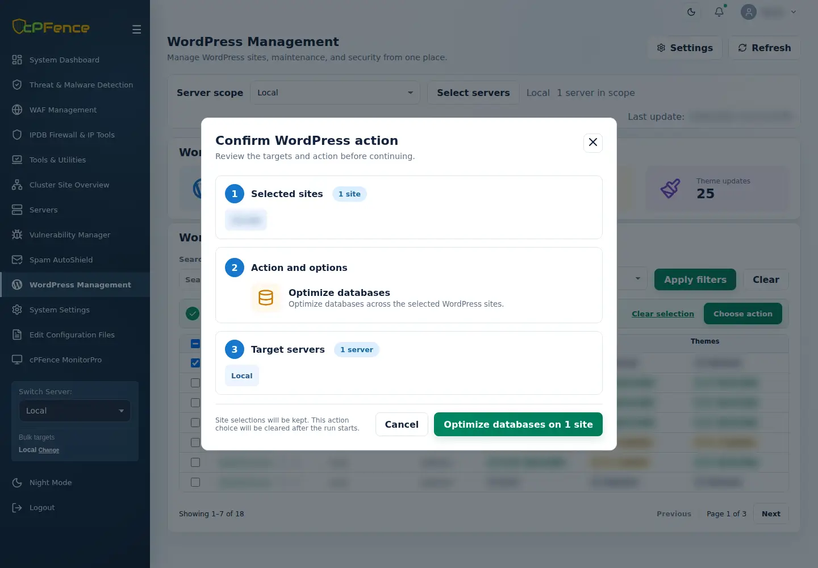Click the WordPress Management sidebar icon

point(17,285)
